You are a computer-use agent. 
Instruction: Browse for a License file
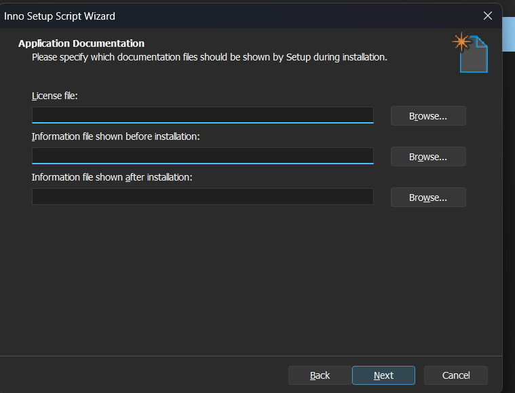tap(428, 116)
